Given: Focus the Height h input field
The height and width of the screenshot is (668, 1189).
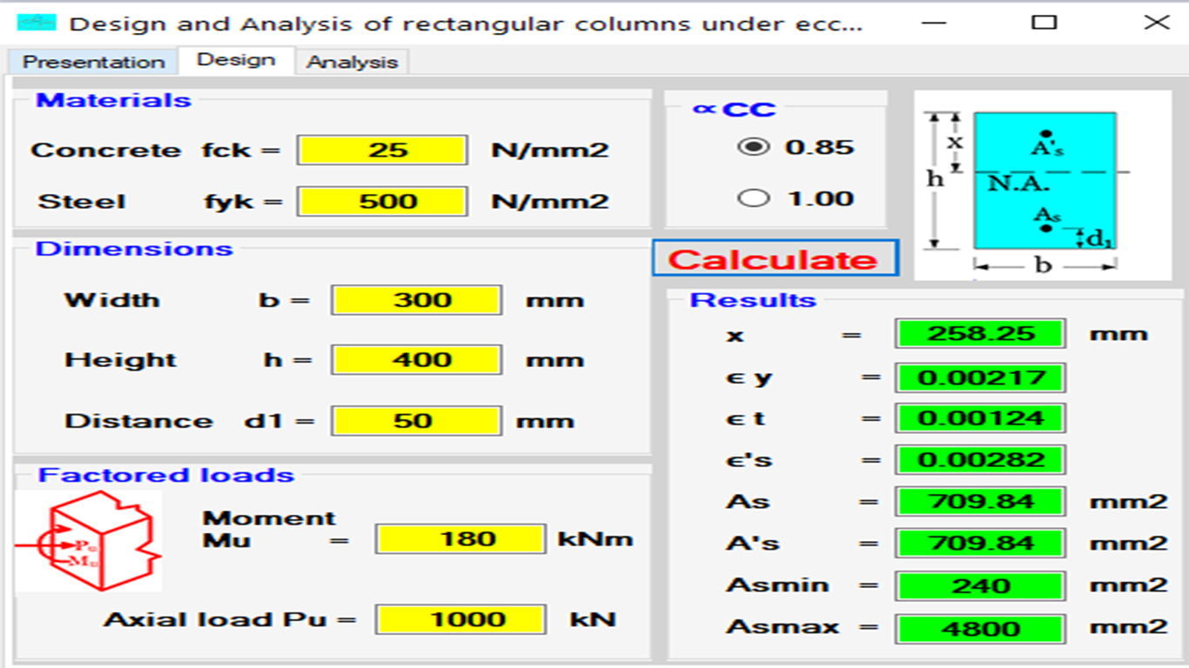Looking at the screenshot, I should (416, 360).
